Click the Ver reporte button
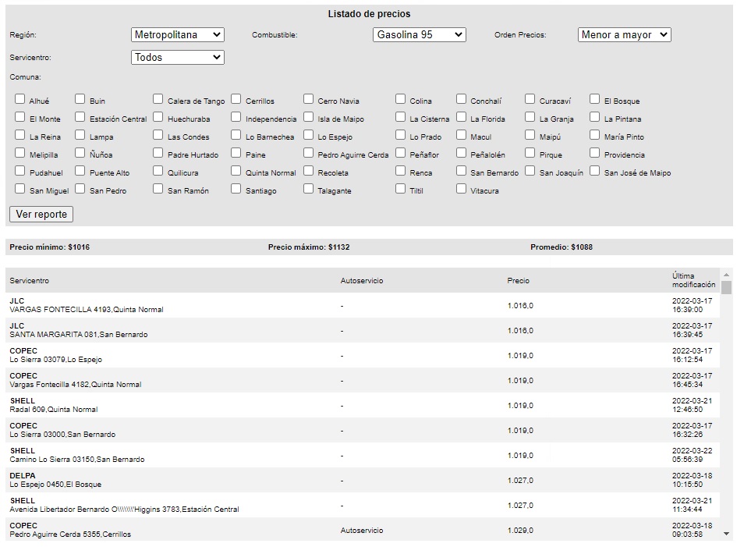 pyautogui.click(x=41, y=215)
